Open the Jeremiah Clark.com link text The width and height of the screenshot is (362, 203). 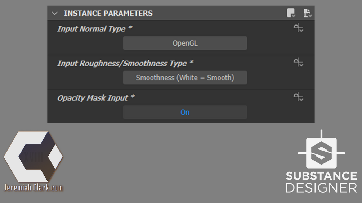click(x=33, y=188)
